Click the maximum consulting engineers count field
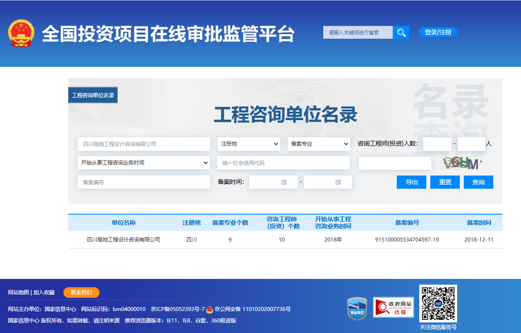 point(471,144)
